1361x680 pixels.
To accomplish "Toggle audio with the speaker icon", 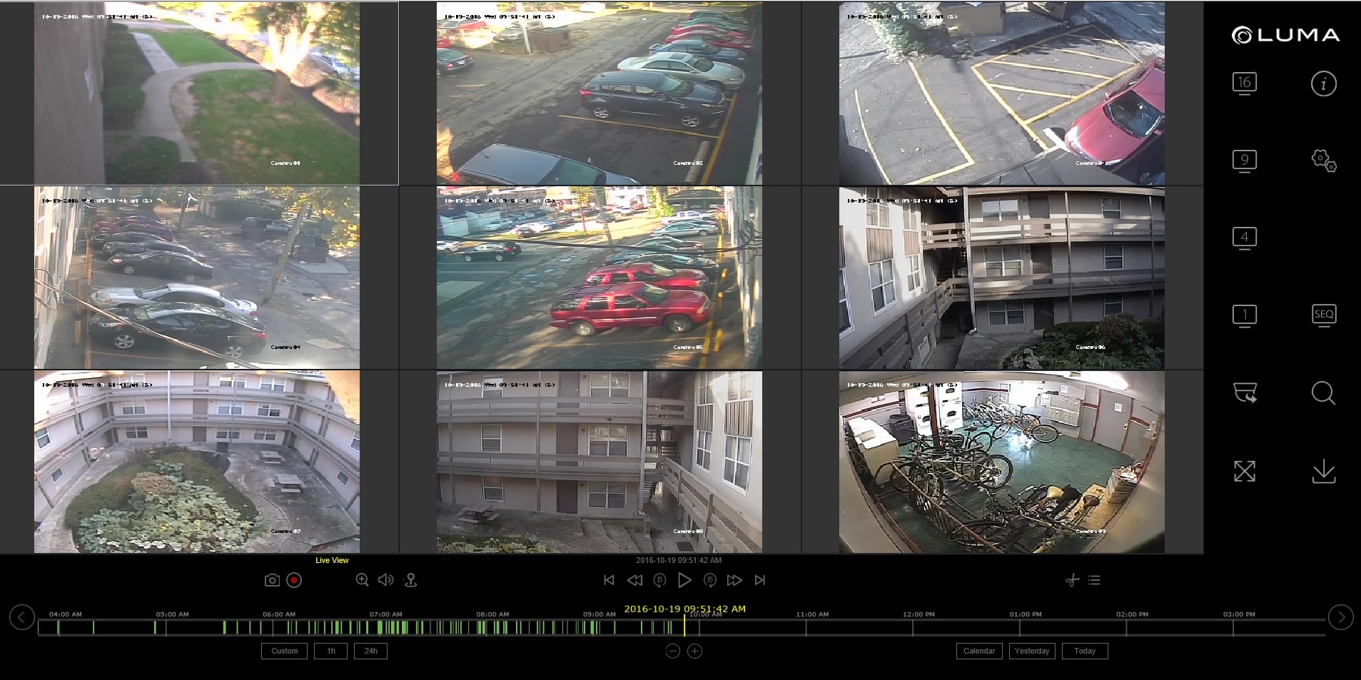I will tap(385, 580).
